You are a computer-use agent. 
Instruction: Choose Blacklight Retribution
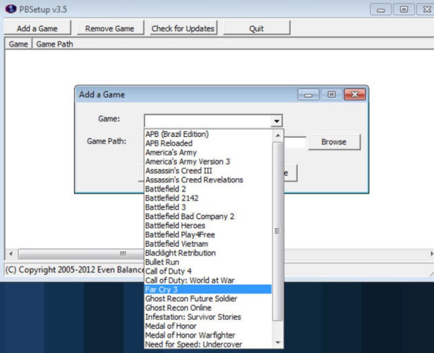tap(208, 253)
